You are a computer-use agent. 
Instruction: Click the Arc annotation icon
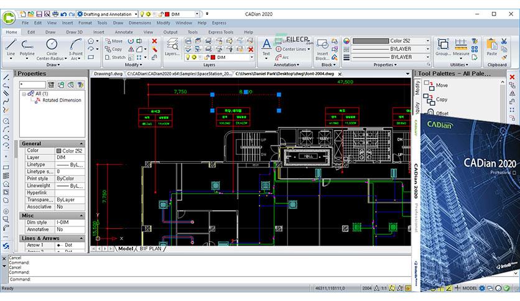[x=278, y=57]
